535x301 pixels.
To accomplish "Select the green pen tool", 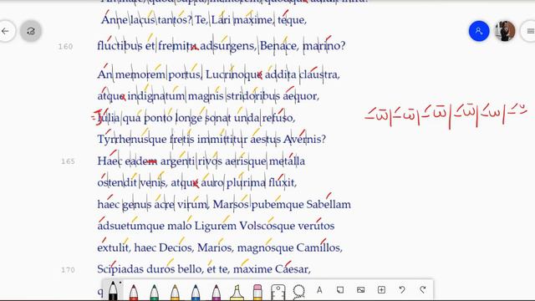I will click(154, 292).
